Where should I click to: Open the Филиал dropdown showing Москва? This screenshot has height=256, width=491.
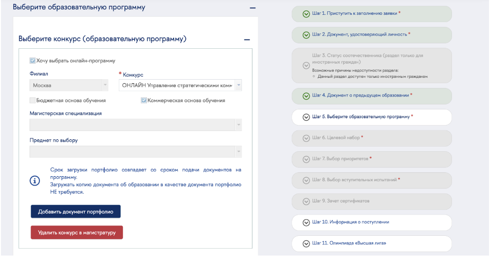coord(69,85)
